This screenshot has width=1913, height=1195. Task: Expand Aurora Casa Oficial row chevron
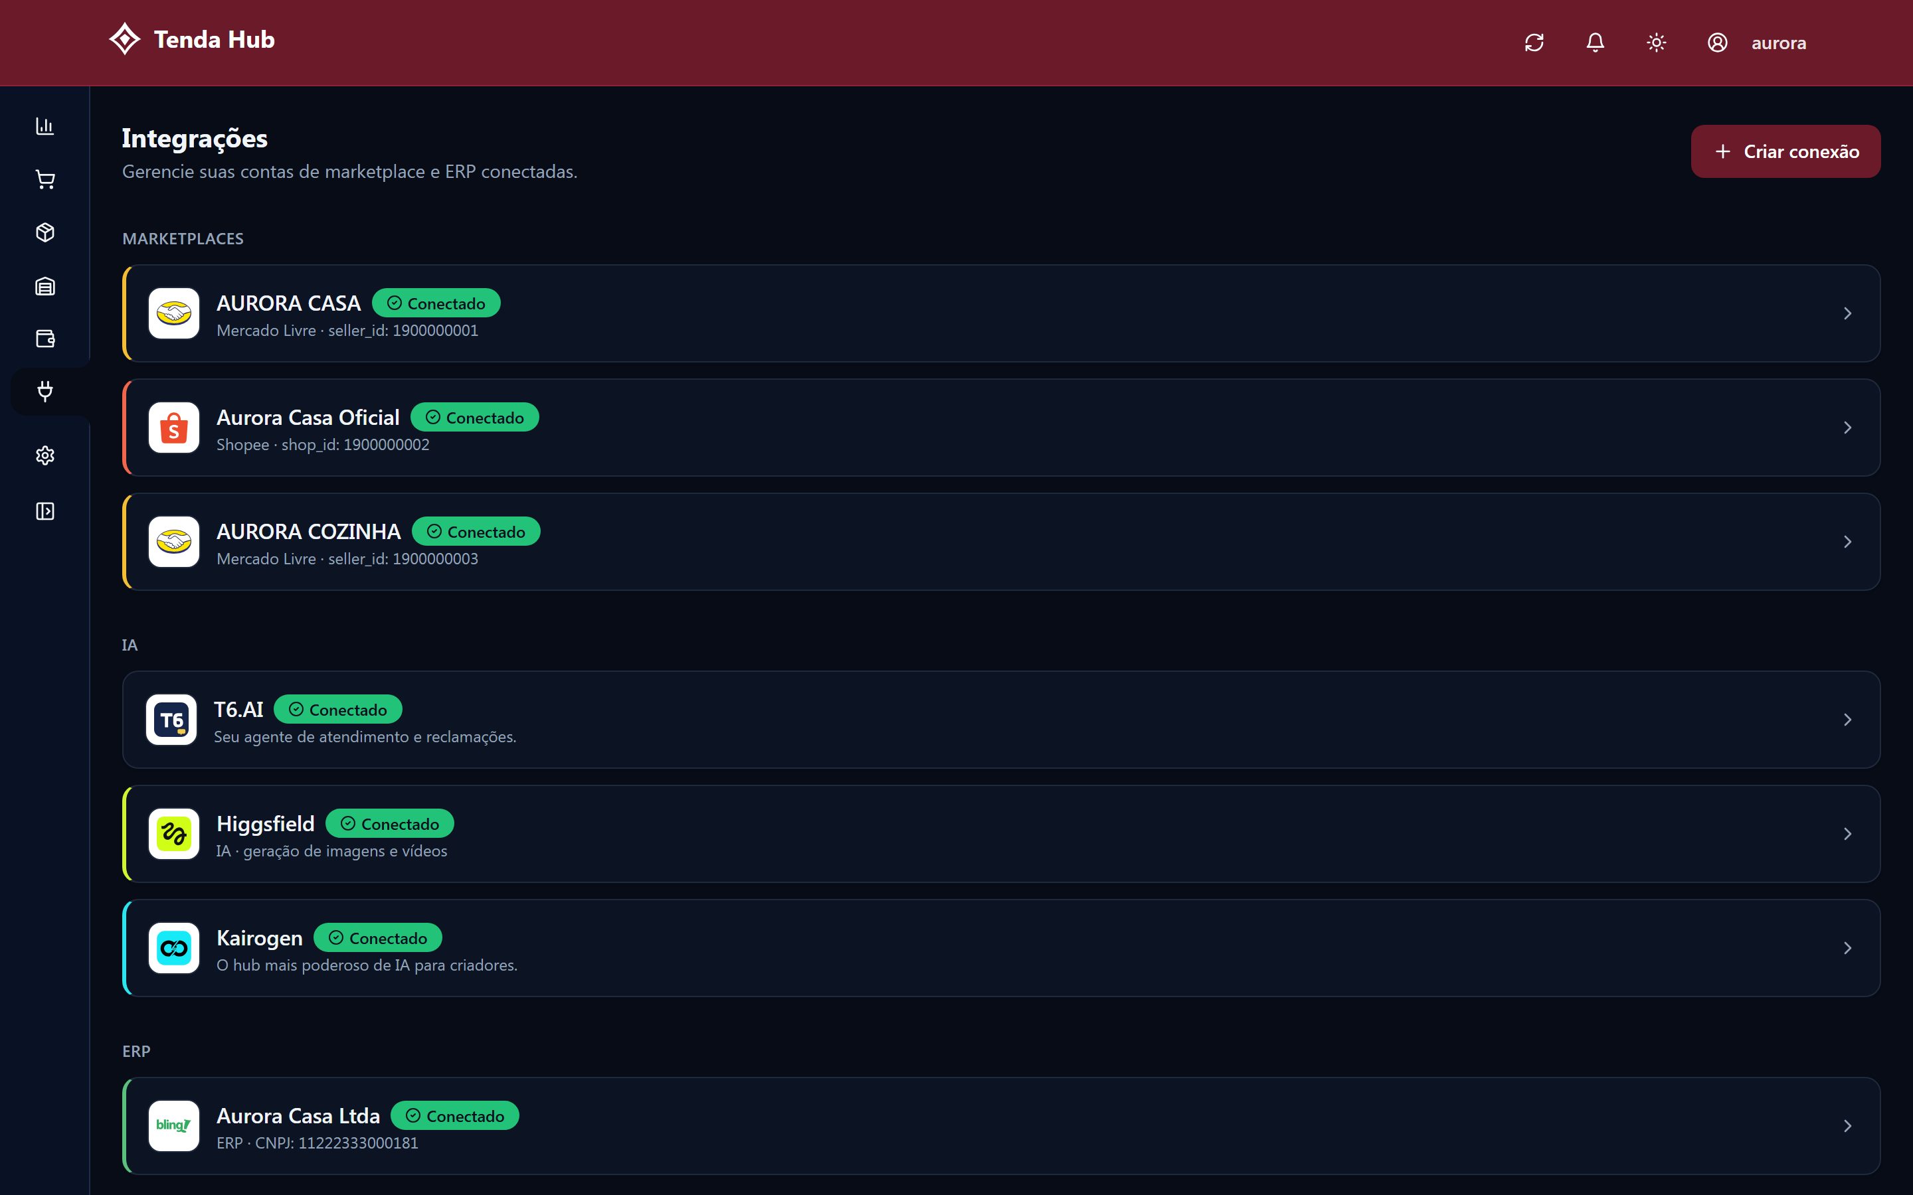(1847, 428)
